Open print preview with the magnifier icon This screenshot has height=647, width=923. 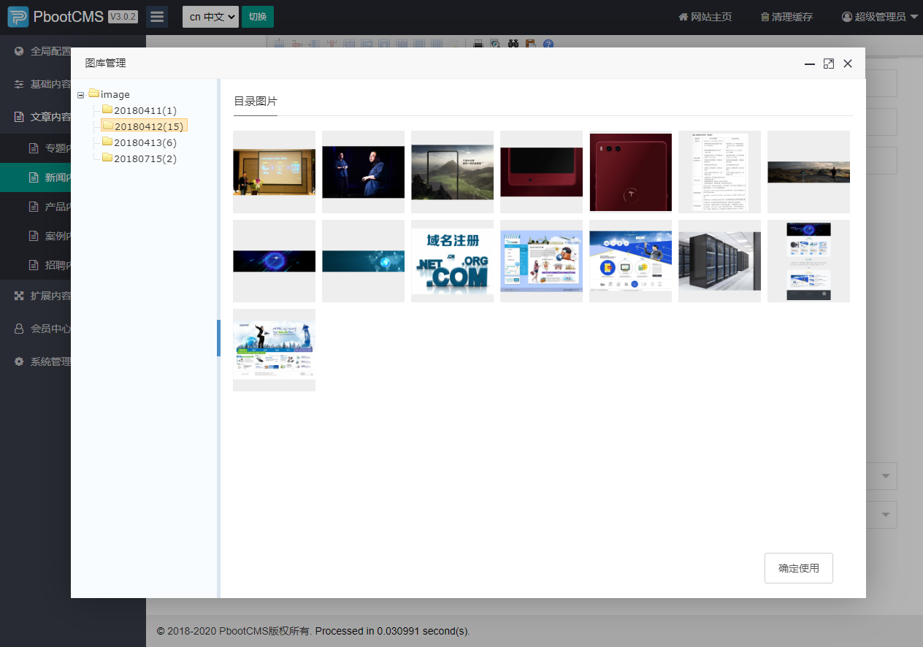[x=494, y=44]
